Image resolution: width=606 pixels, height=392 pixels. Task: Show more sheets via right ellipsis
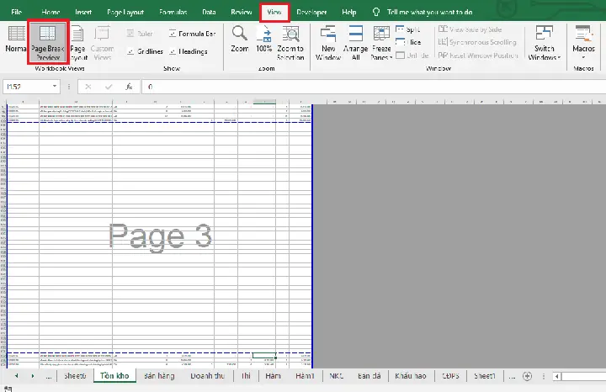pyautogui.click(x=512, y=376)
